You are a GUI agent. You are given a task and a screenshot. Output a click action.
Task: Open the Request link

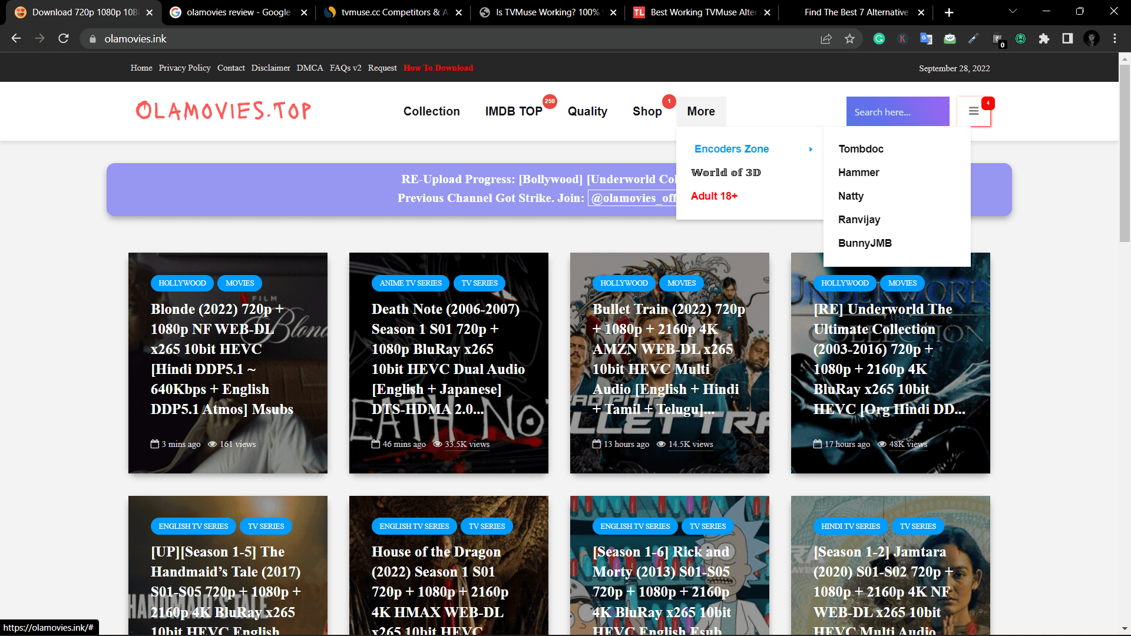382,68
